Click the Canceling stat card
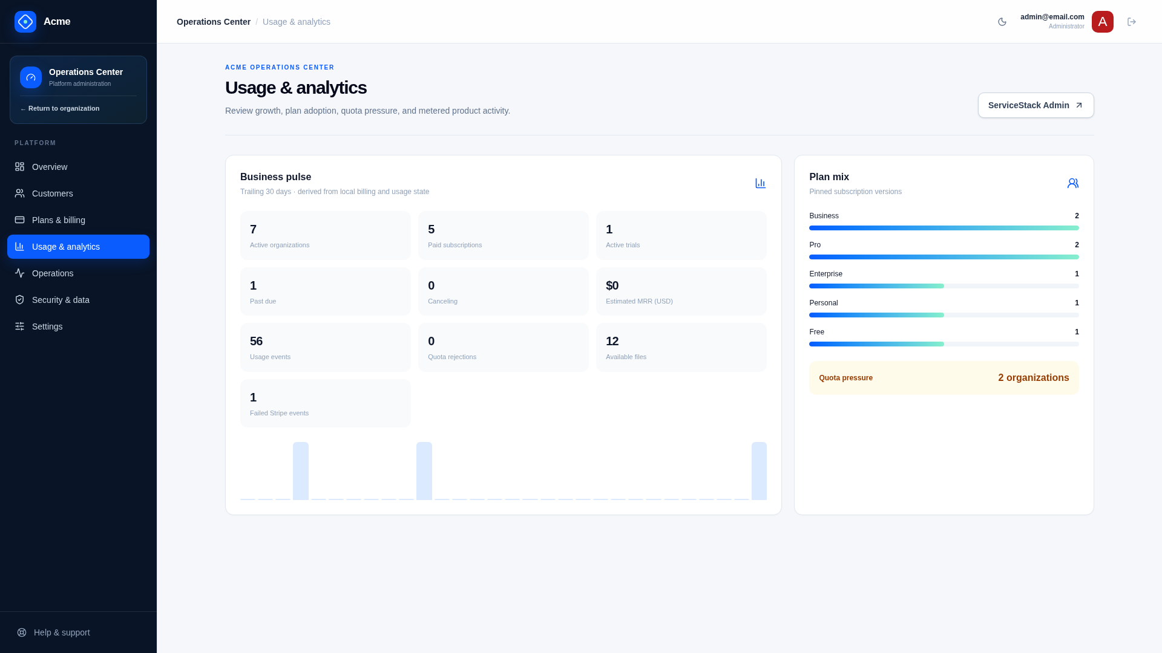This screenshot has width=1162, height=653. tap(504, 291)
